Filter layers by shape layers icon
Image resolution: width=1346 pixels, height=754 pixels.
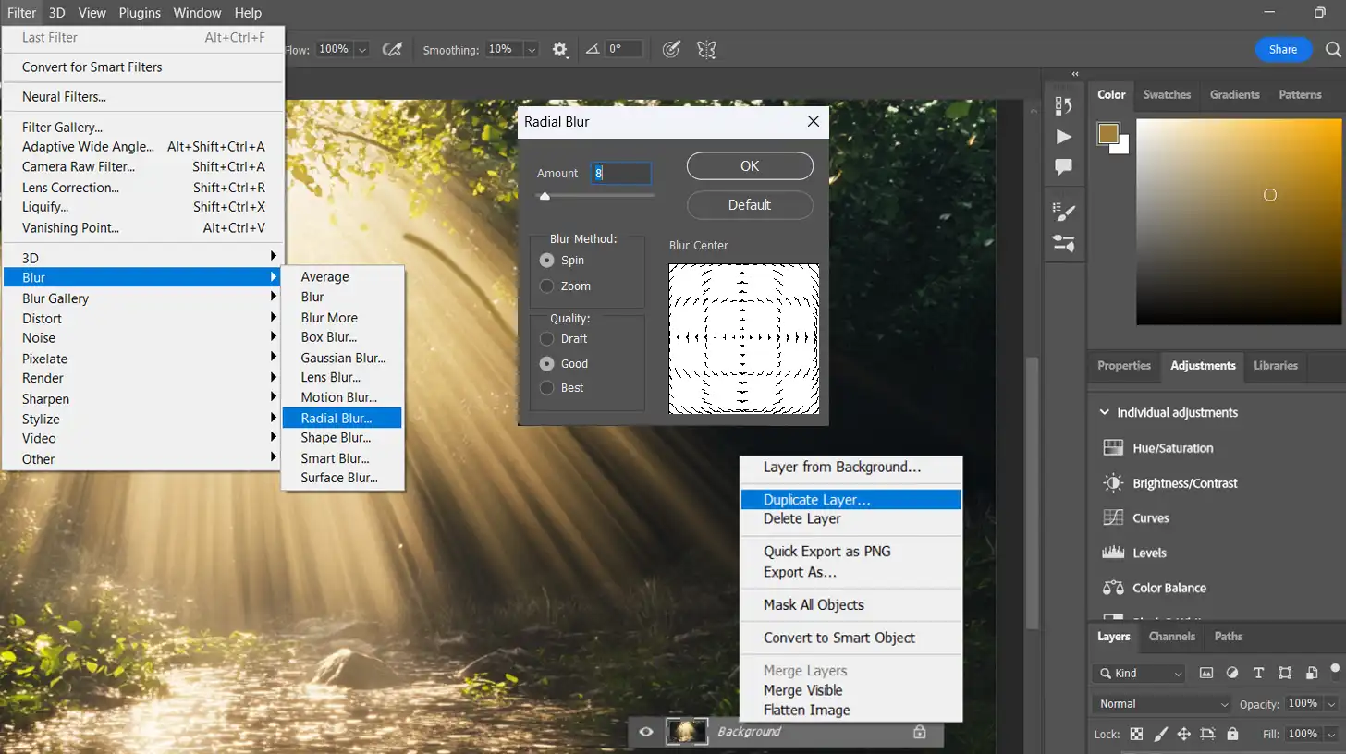pos(1285,674)
